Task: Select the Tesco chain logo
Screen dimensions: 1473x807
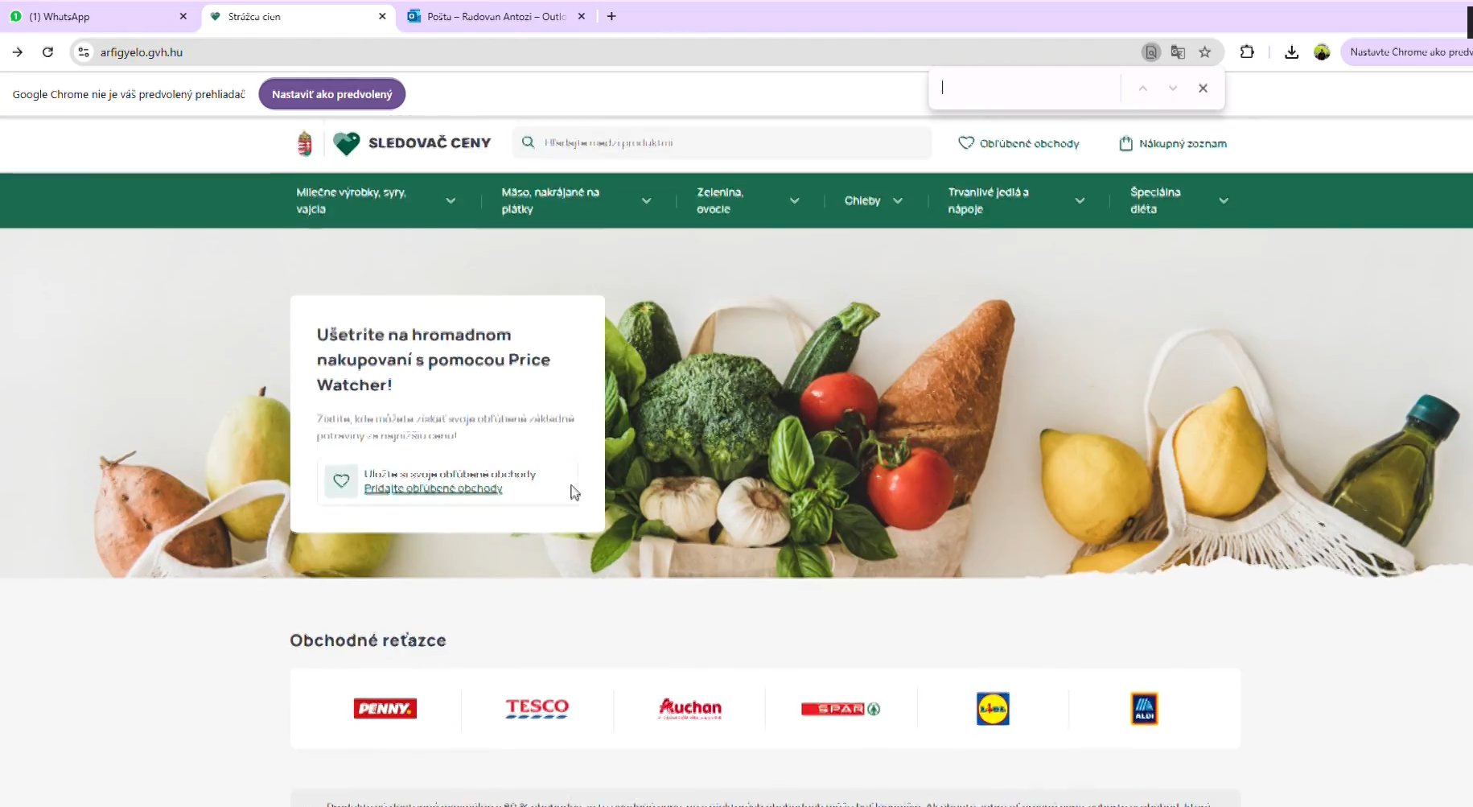Action: (537, 709)
